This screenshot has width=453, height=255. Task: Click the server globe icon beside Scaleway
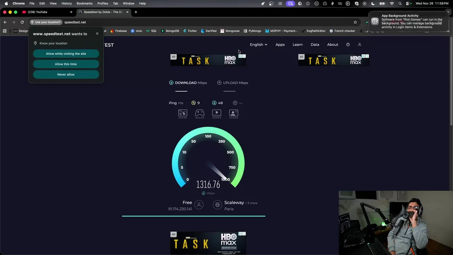(x=218, y=205)
